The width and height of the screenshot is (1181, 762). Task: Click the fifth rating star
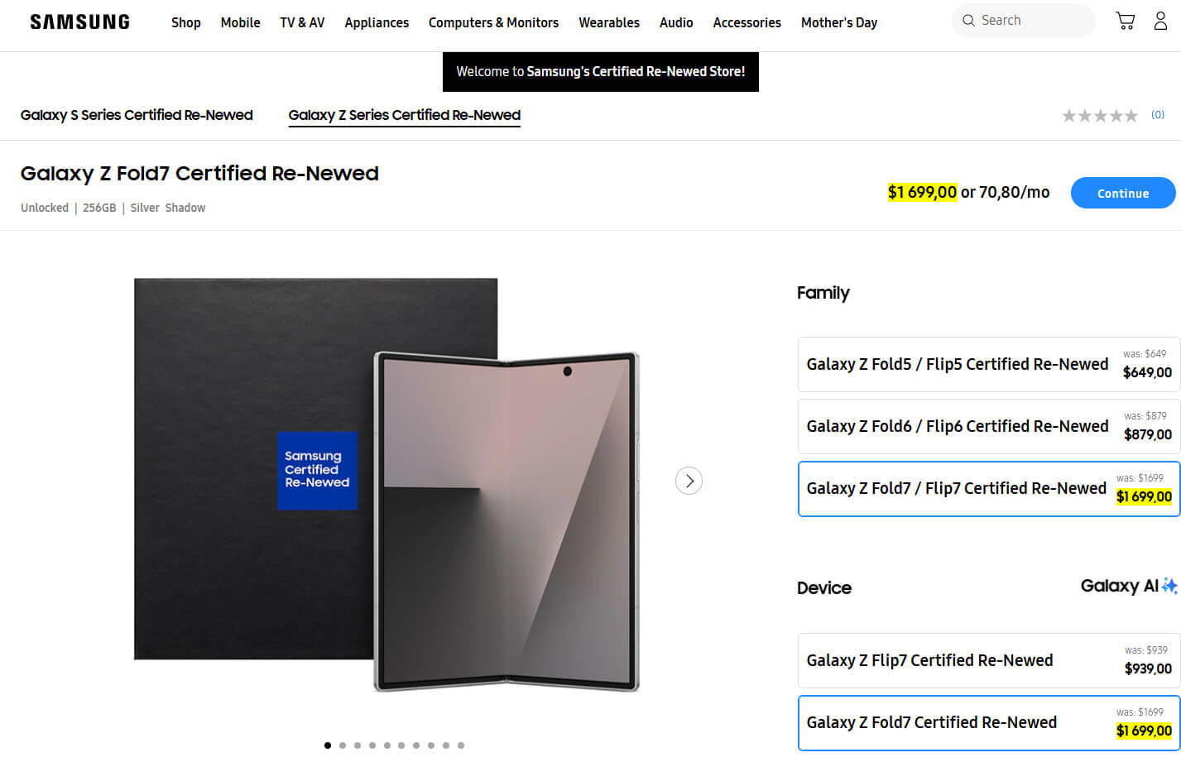click(x=1132, y=115)
